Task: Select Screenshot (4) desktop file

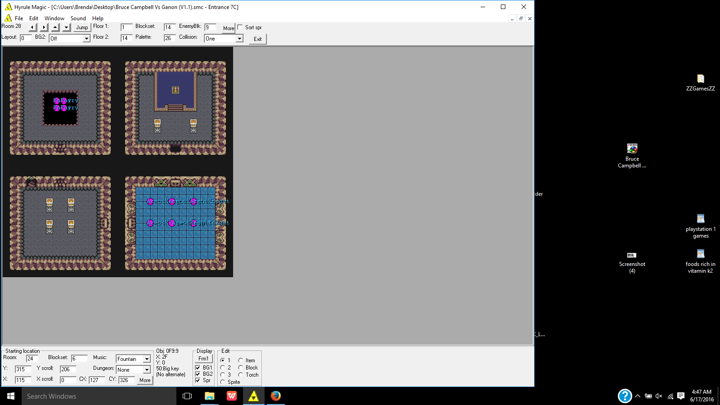Action: tap(632, 262)
